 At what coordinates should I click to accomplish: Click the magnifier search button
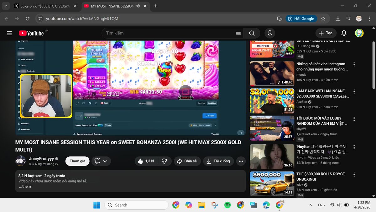(x=252, y=33)
